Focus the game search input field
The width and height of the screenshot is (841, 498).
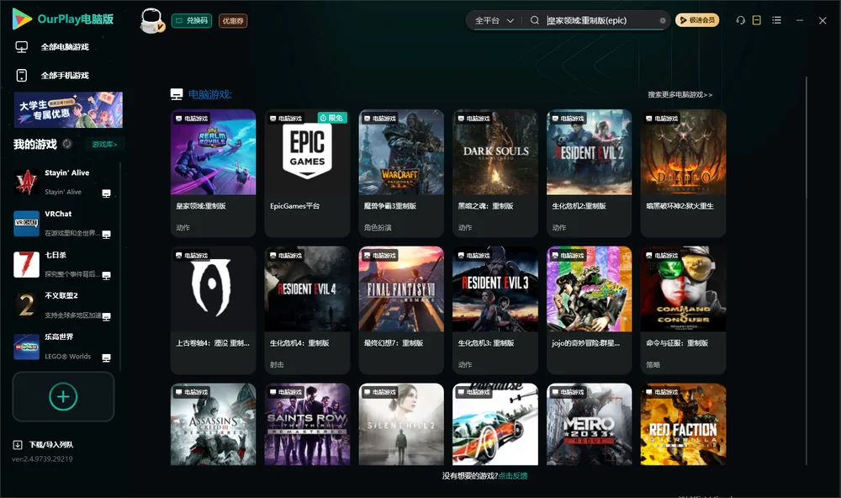[600, 20]
